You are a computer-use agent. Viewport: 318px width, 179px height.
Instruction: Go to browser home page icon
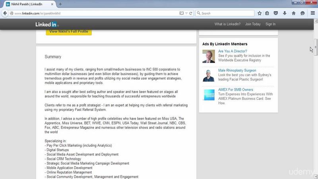click(293, 13)
